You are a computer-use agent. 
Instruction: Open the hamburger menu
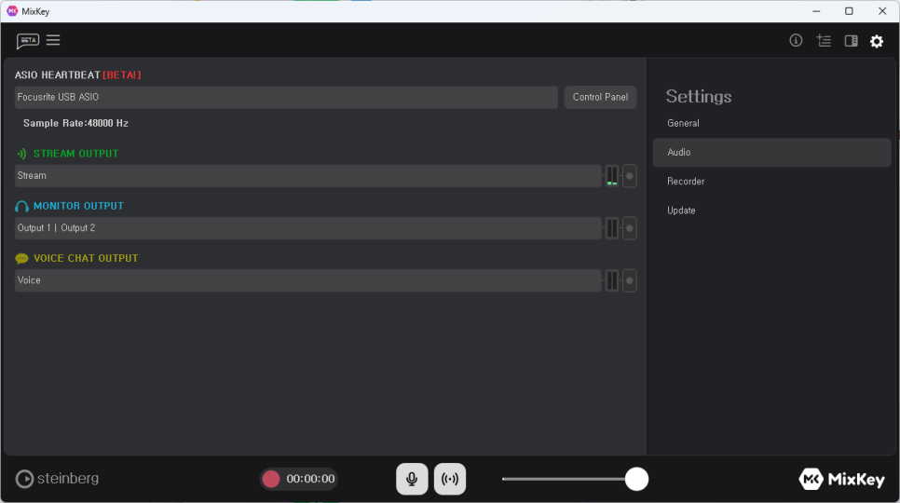(x=53, y=40)
